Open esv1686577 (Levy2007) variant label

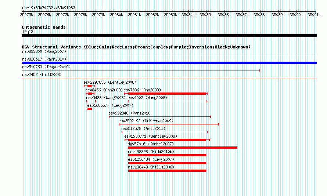point(110,105)
